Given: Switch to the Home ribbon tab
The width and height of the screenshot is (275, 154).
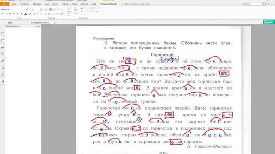Looking at the screenshot, I should (x=14, y=4).
